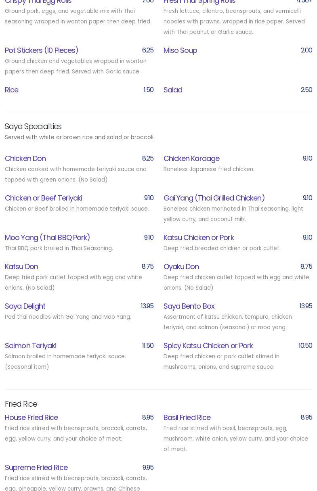The width and height of the screenshot is (317, 491).
Task: Click the Supreme Fried Rice link
Action: (x=36, y=468)
